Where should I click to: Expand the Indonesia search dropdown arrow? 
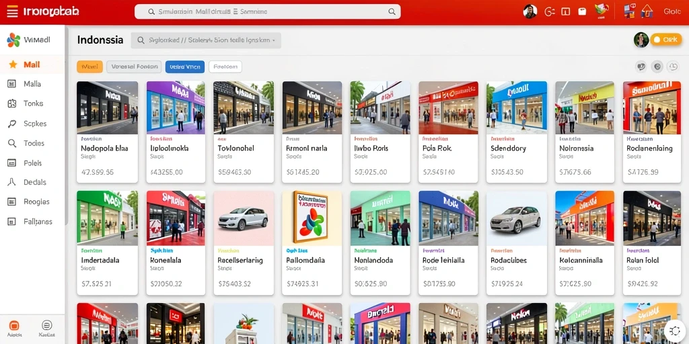click(274, 40)
